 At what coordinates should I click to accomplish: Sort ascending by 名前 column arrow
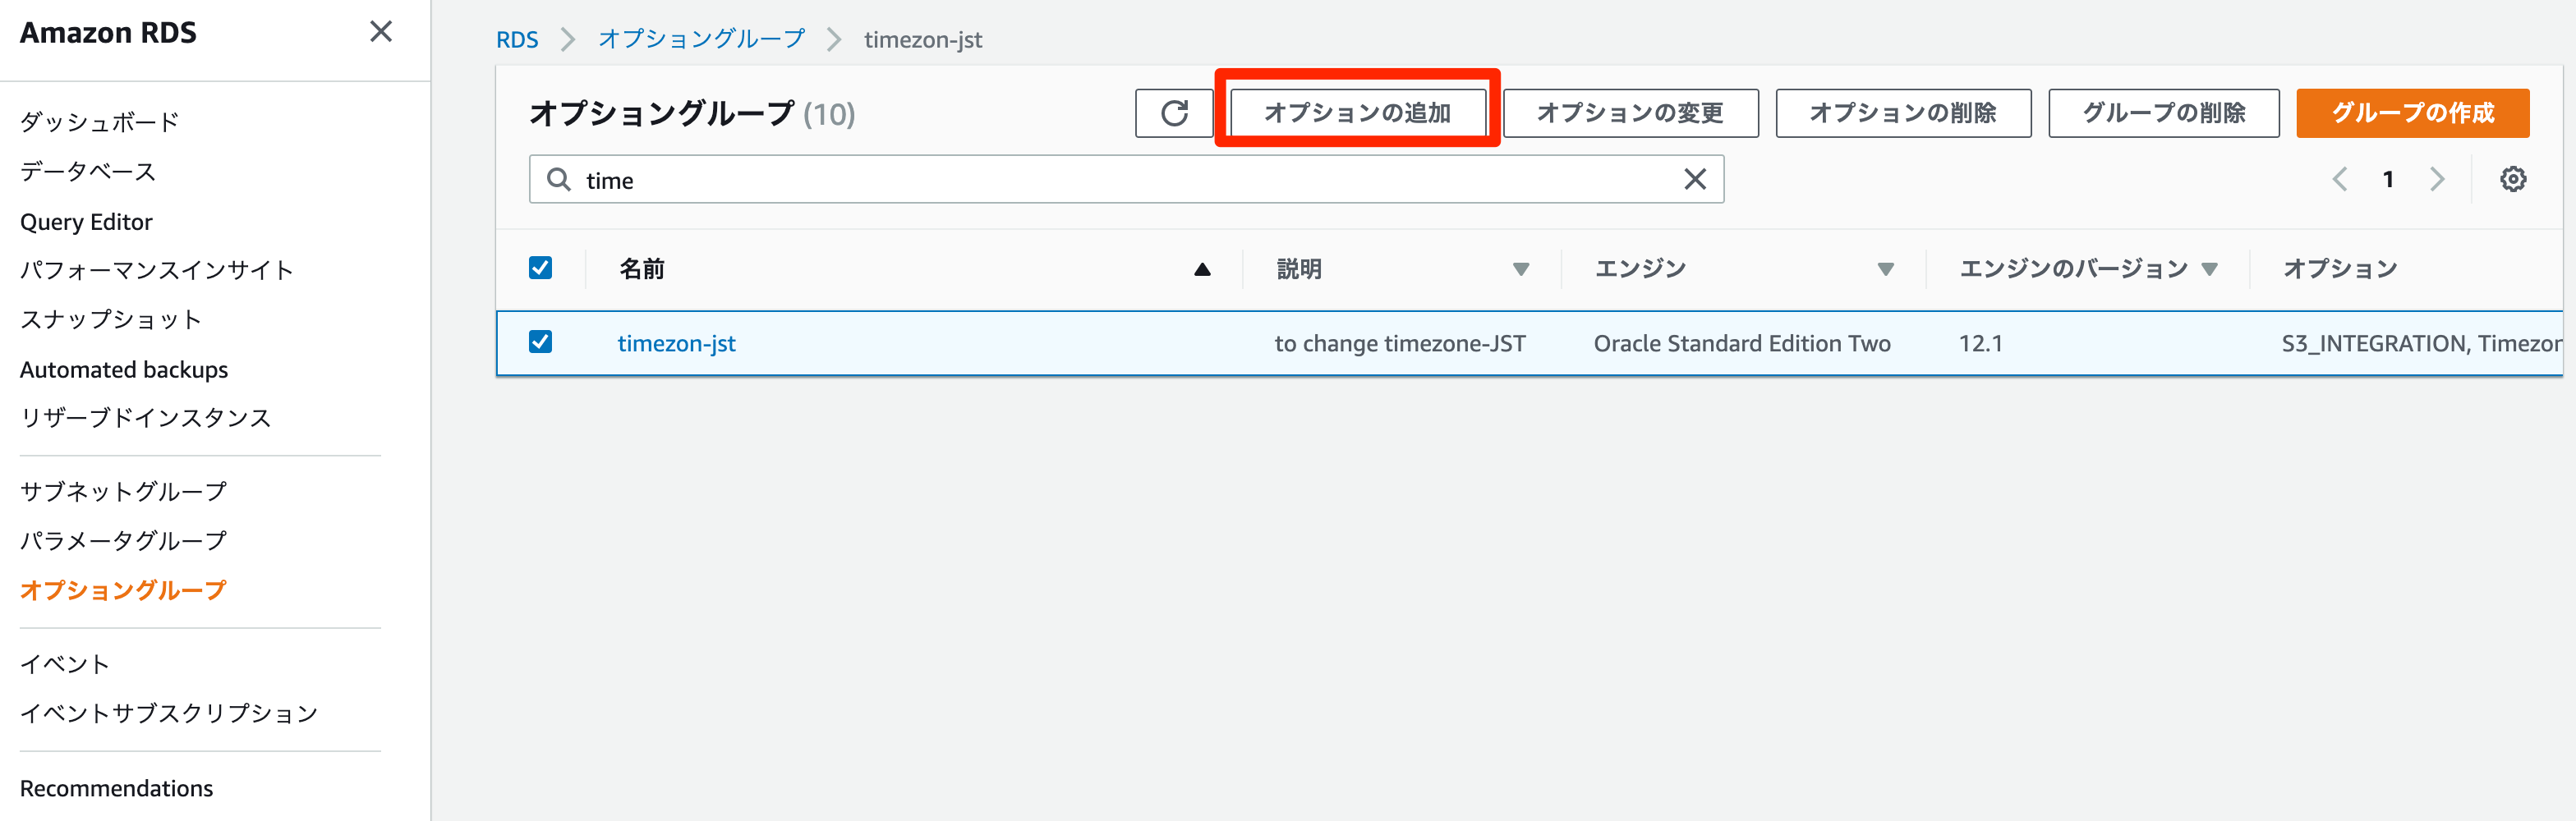tap(1202, 269)
